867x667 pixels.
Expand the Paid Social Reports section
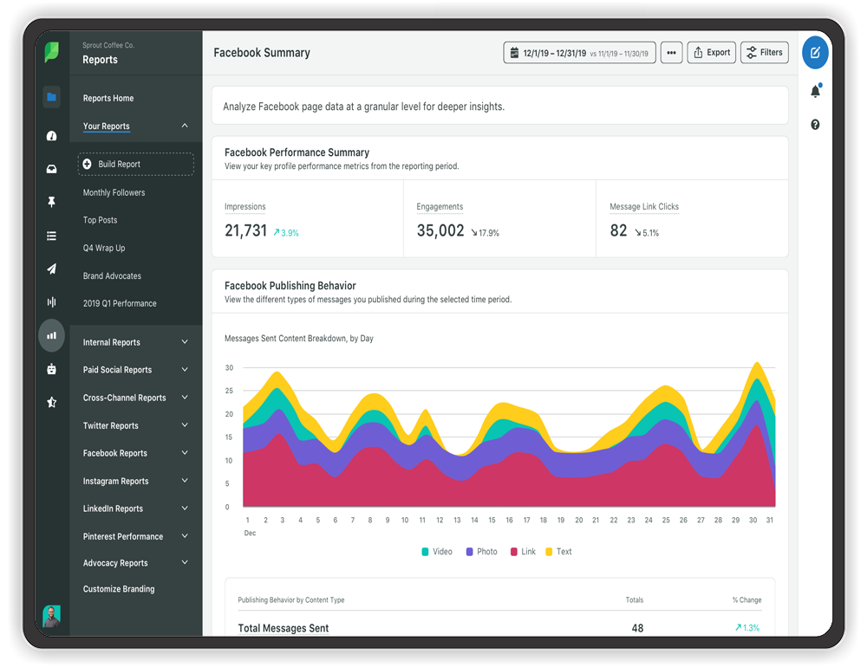[x=185, y=370]
